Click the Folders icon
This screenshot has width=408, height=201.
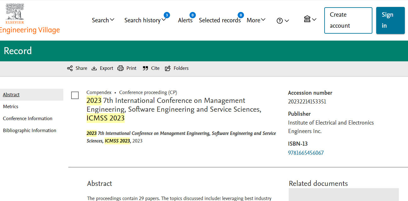point(168,68)
